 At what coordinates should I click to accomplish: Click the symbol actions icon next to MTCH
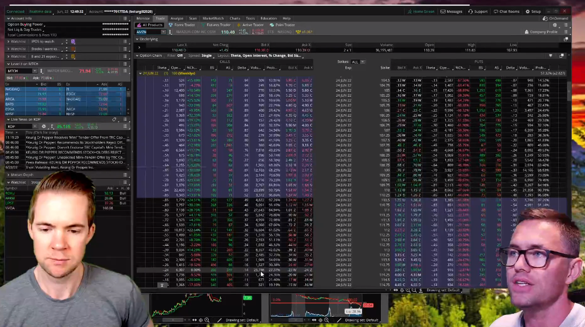[x=42, y=71]
